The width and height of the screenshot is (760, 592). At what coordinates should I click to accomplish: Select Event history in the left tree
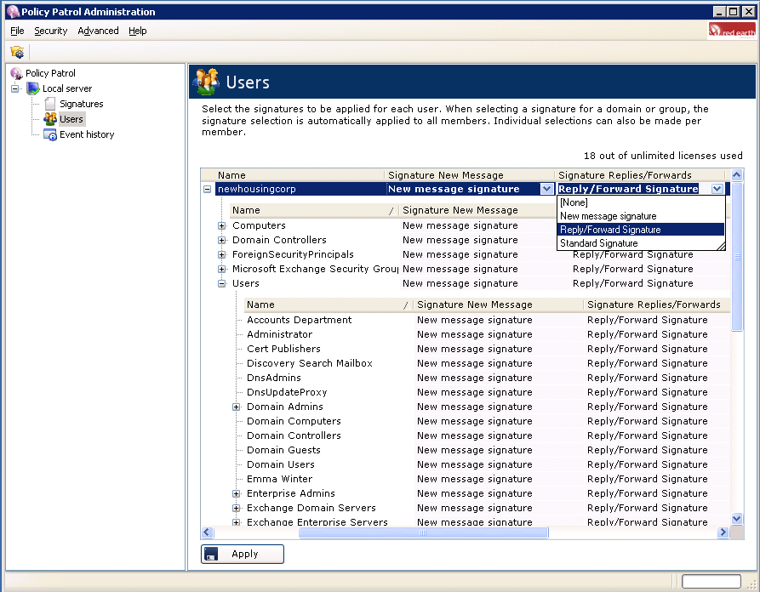pyautogui.click(x=87, y=134)
